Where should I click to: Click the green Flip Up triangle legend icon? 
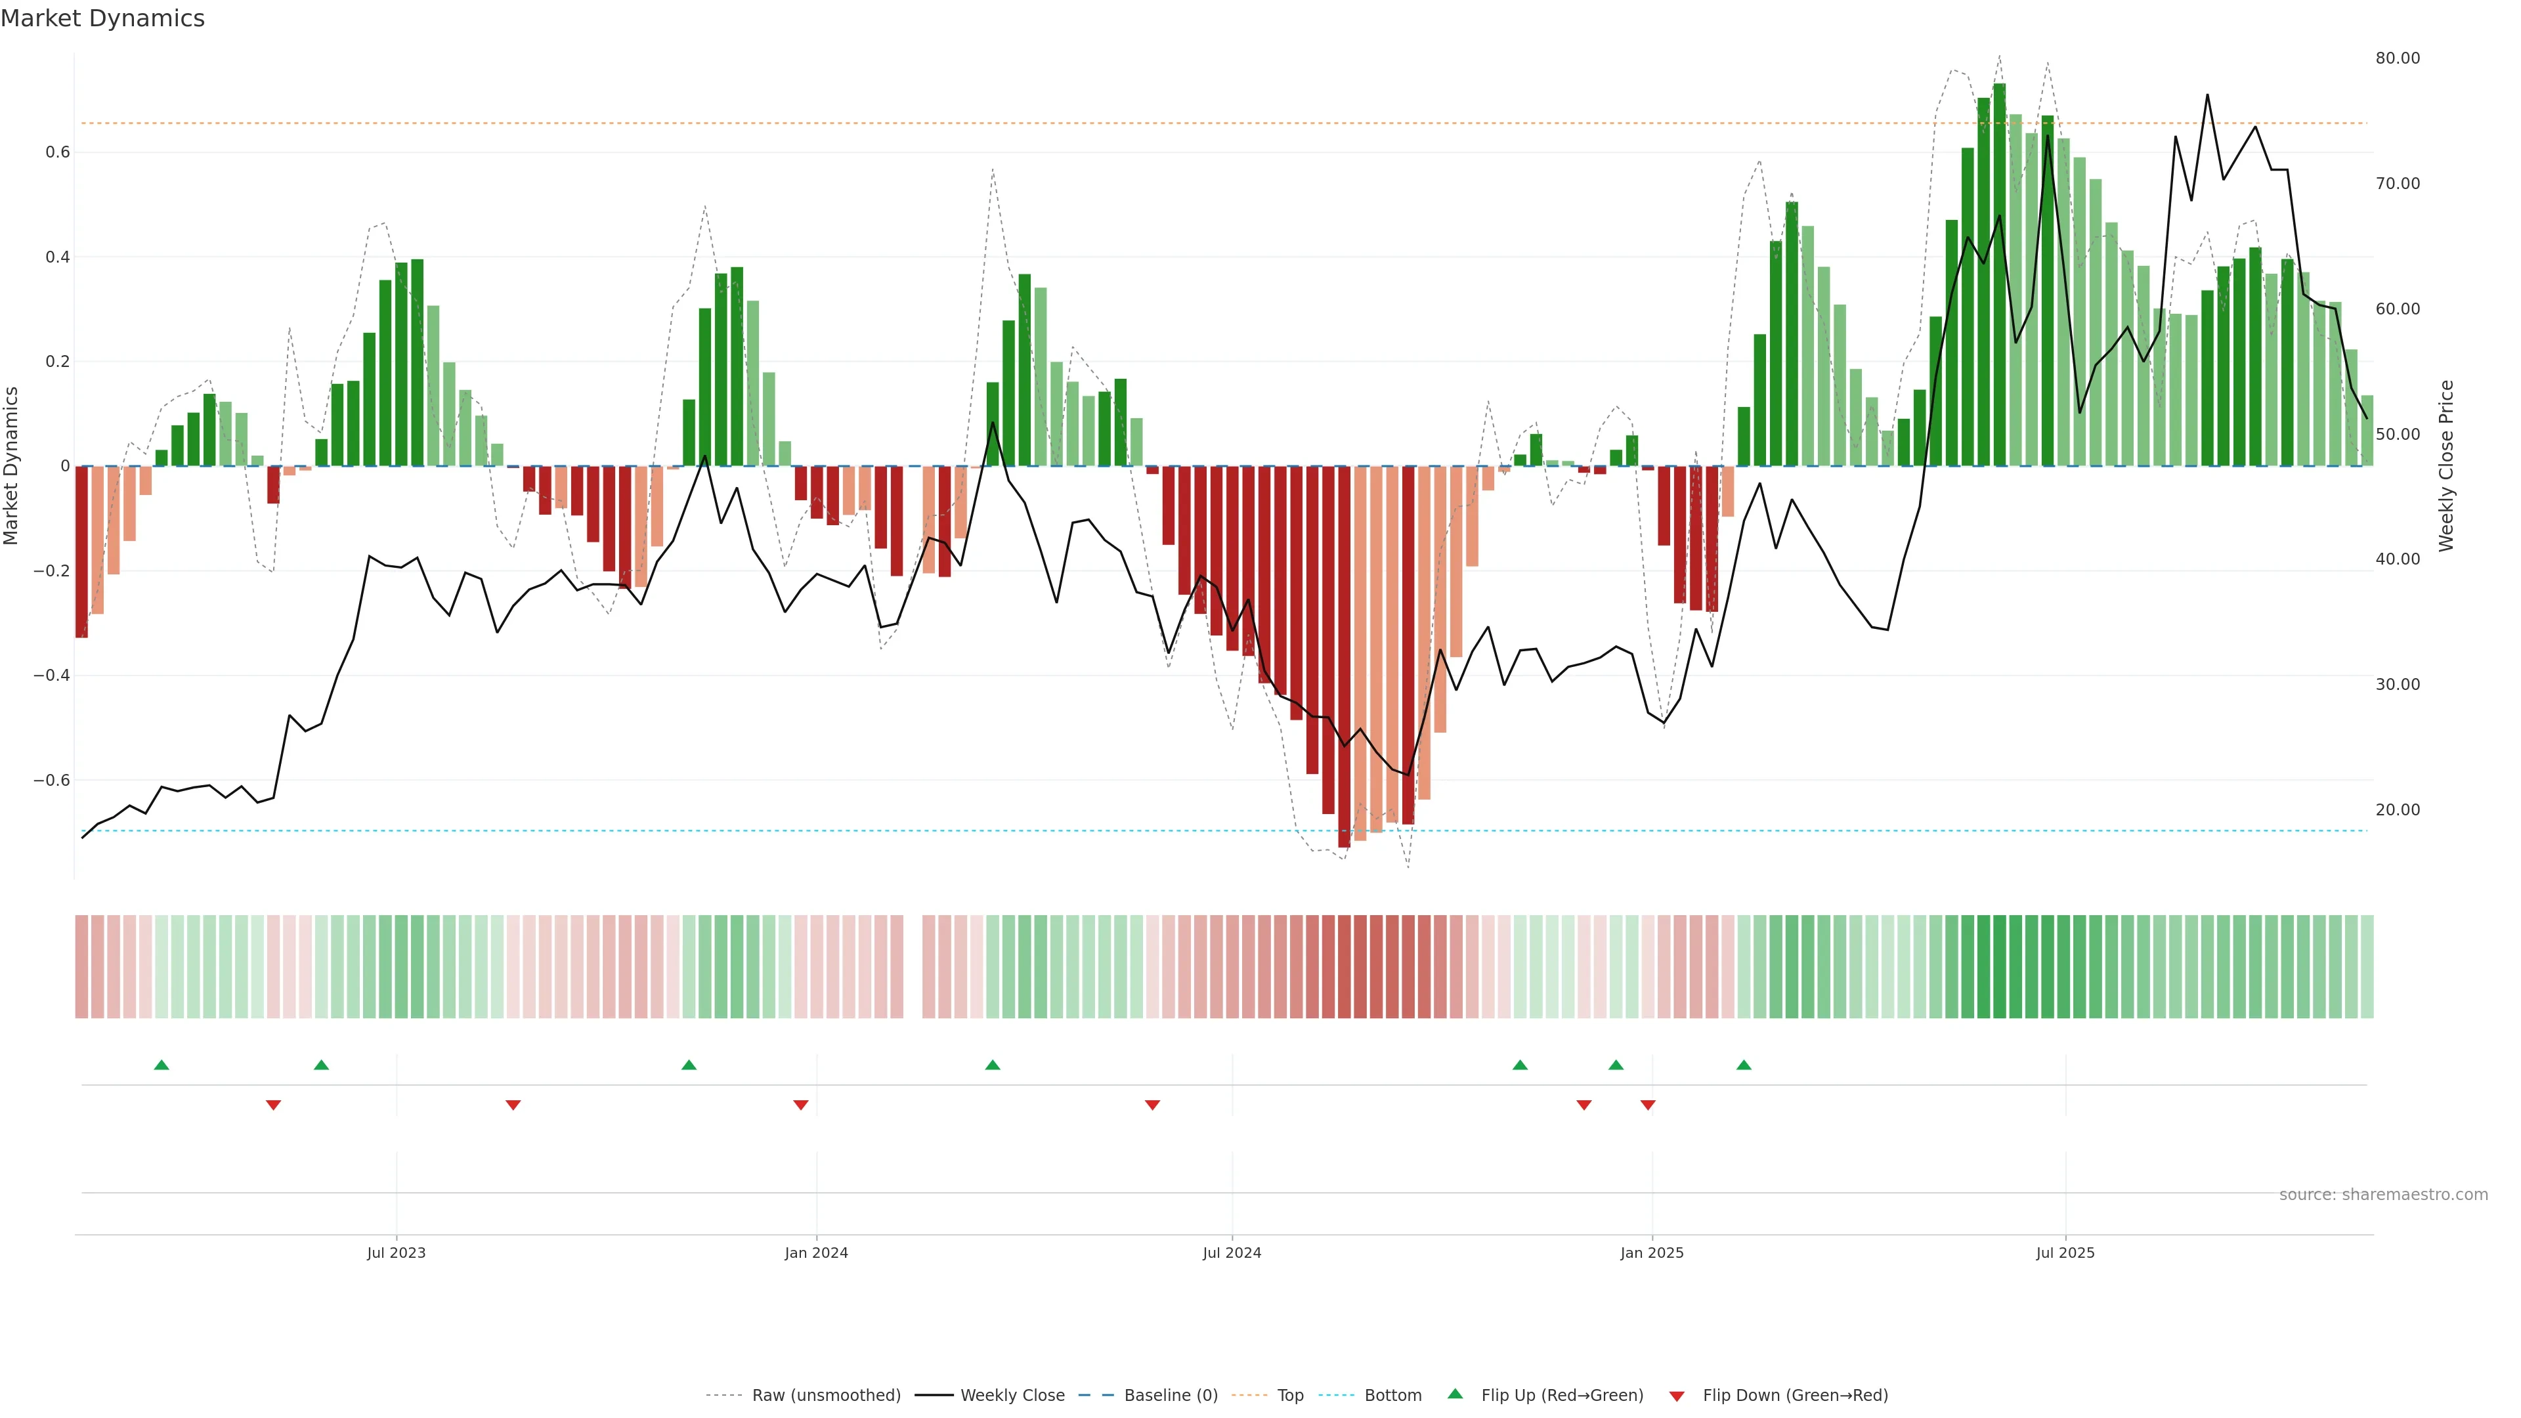[1455, 1394]
